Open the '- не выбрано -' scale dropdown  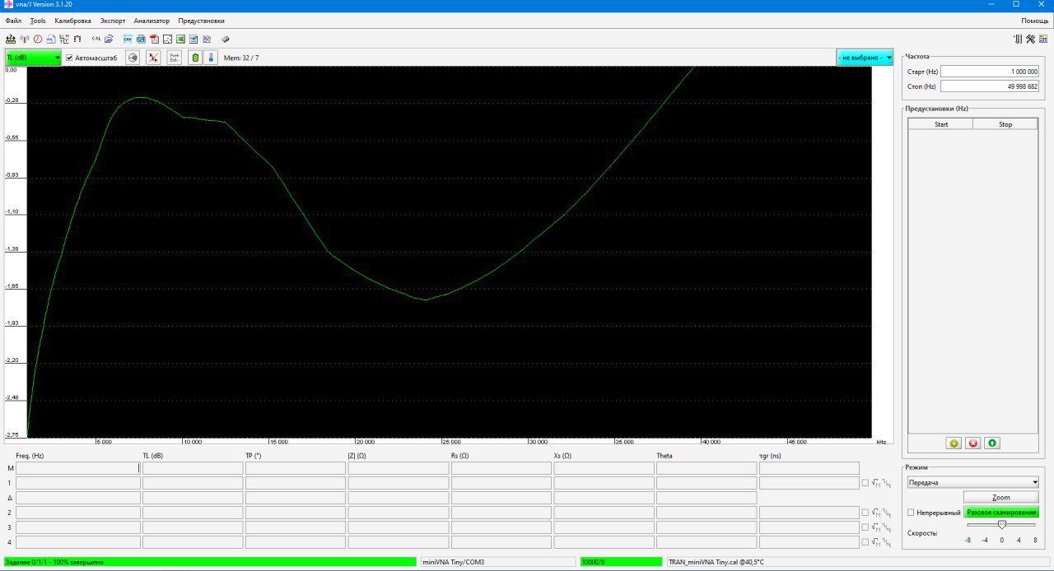[x=865, y=58]
